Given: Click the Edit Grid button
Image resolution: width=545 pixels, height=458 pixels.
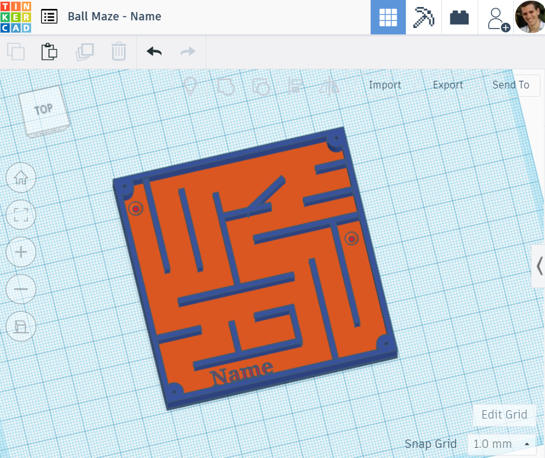Looking at the screenshot, I should [x=504, y=415].
